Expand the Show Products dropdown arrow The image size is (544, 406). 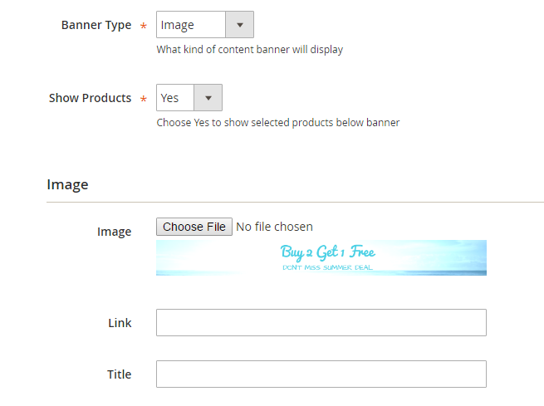pyautogui.click(x=208, y=98)
